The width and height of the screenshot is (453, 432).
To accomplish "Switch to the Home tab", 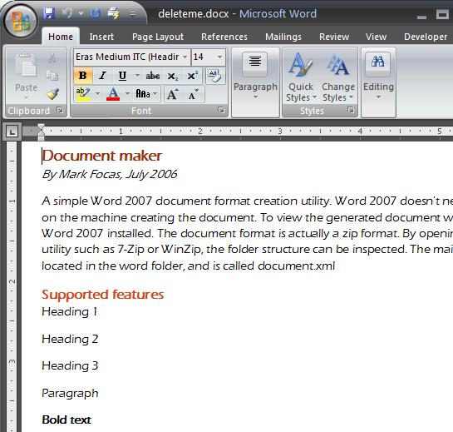I will coord(61,37).
